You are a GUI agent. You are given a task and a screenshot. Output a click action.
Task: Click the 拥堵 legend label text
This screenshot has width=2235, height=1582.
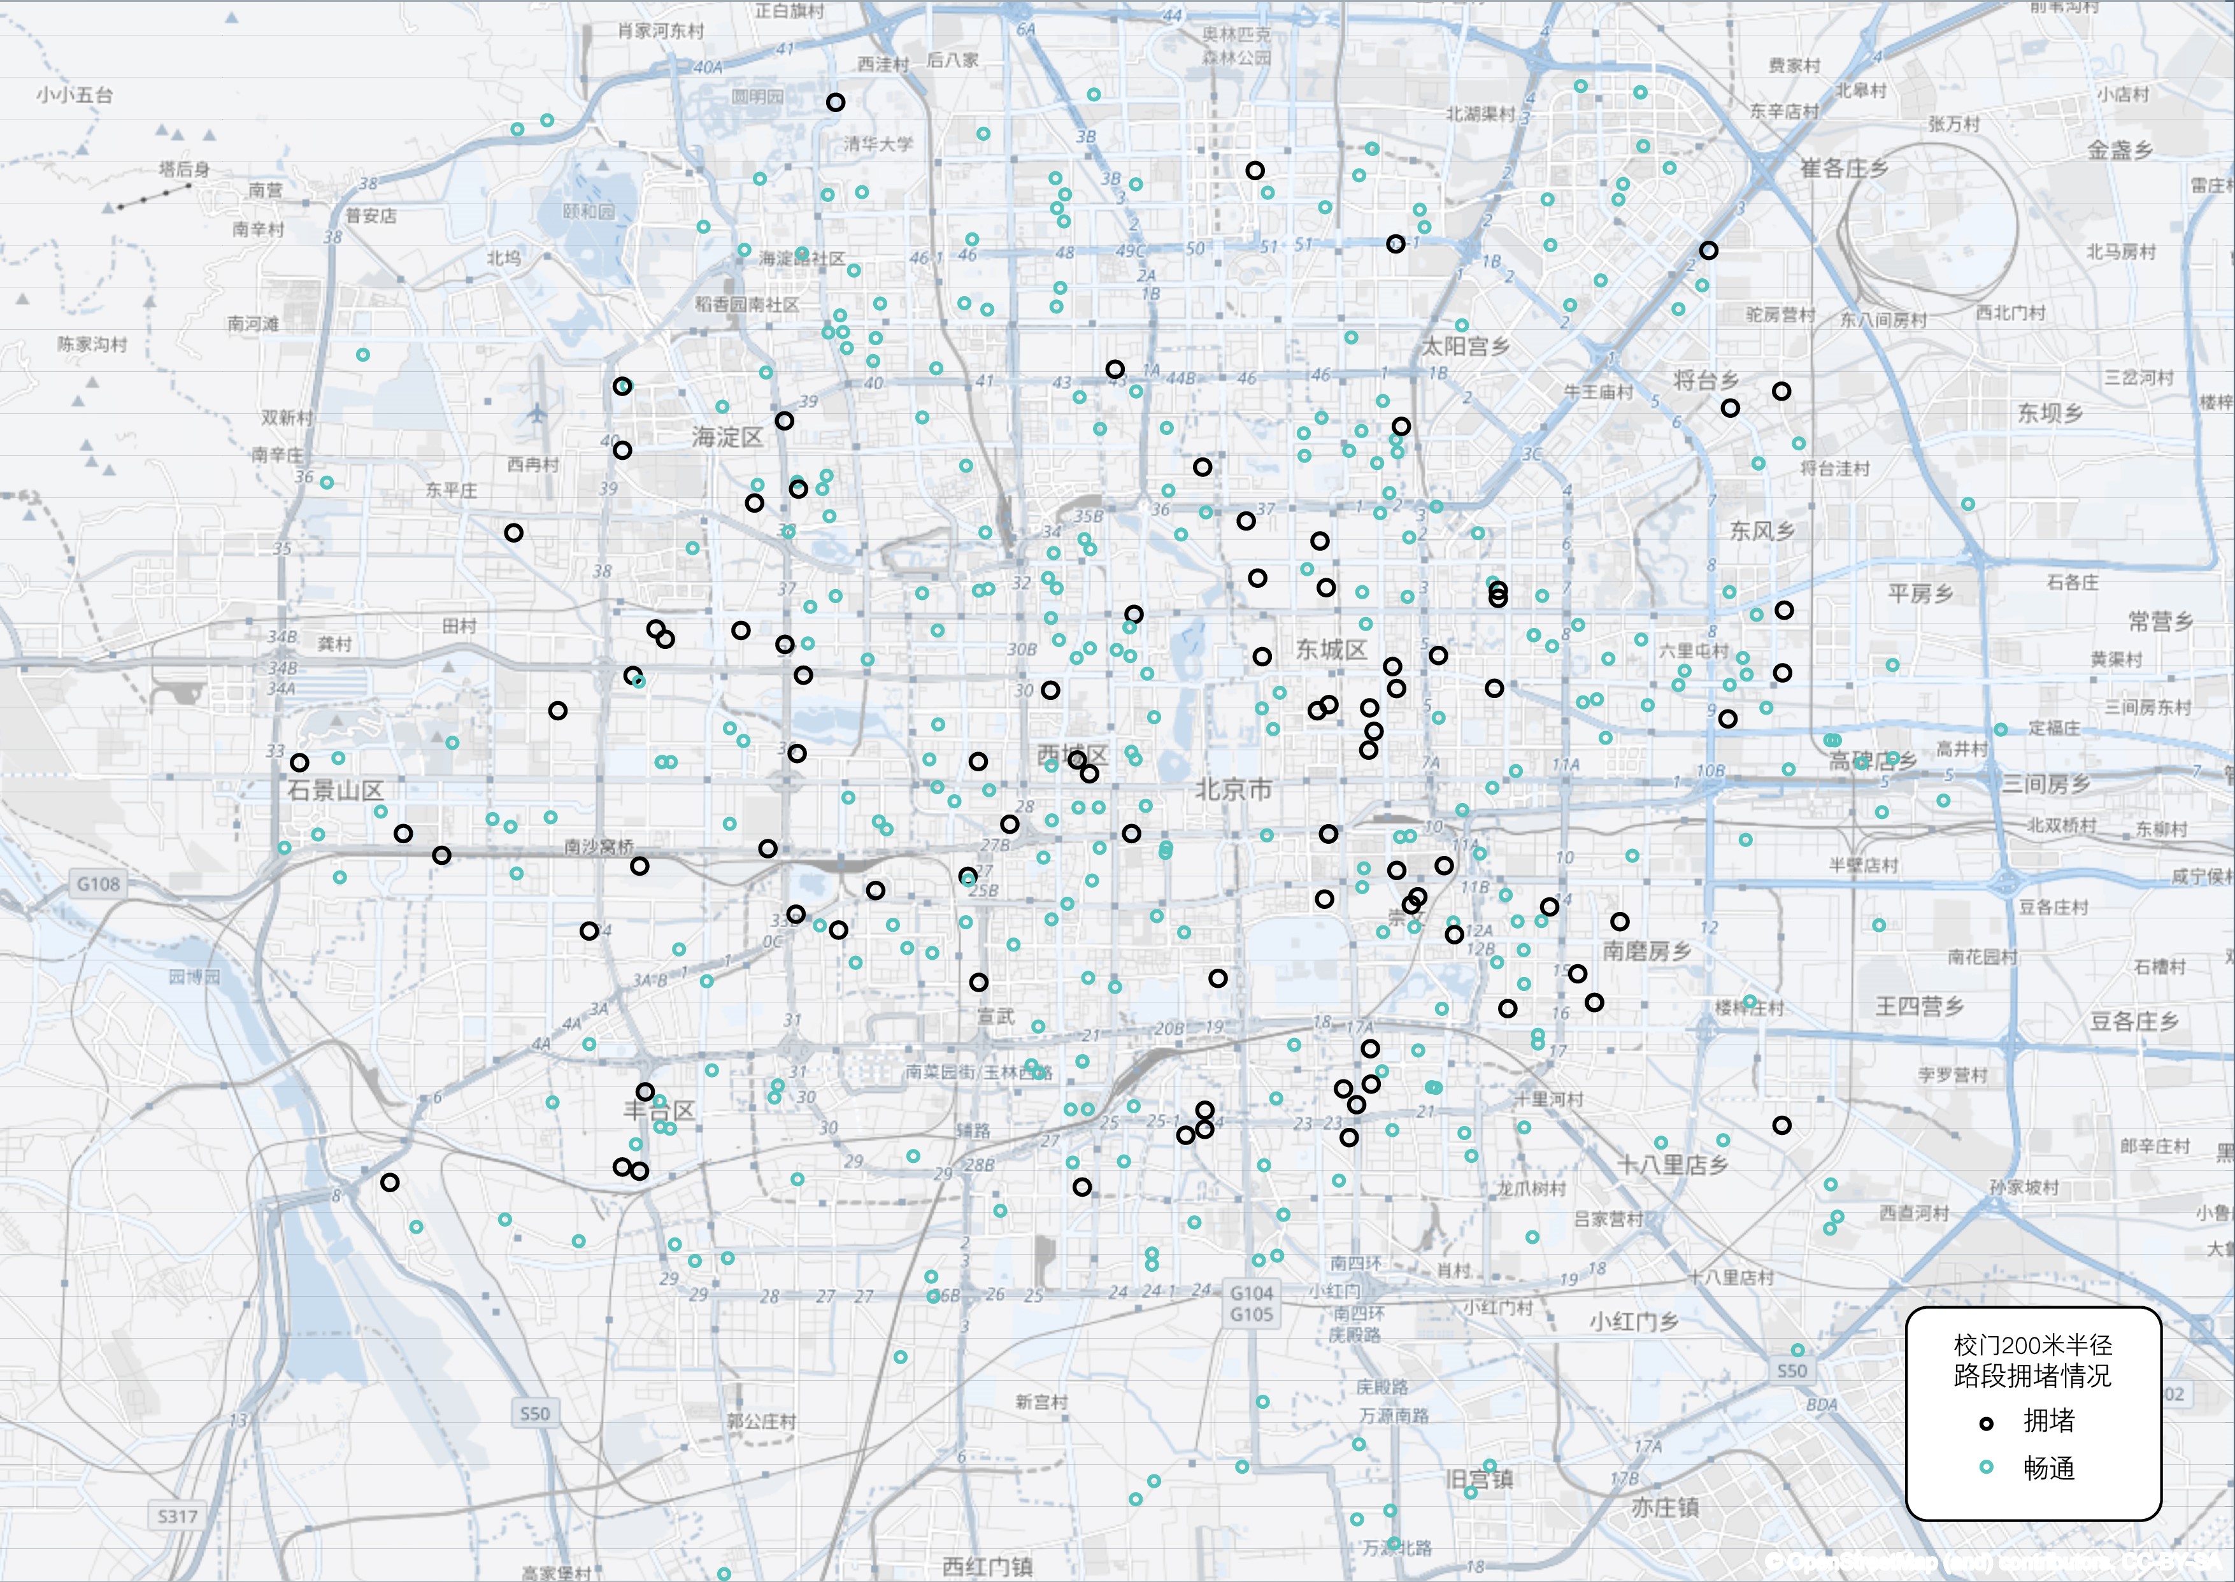[2049, 1422]
